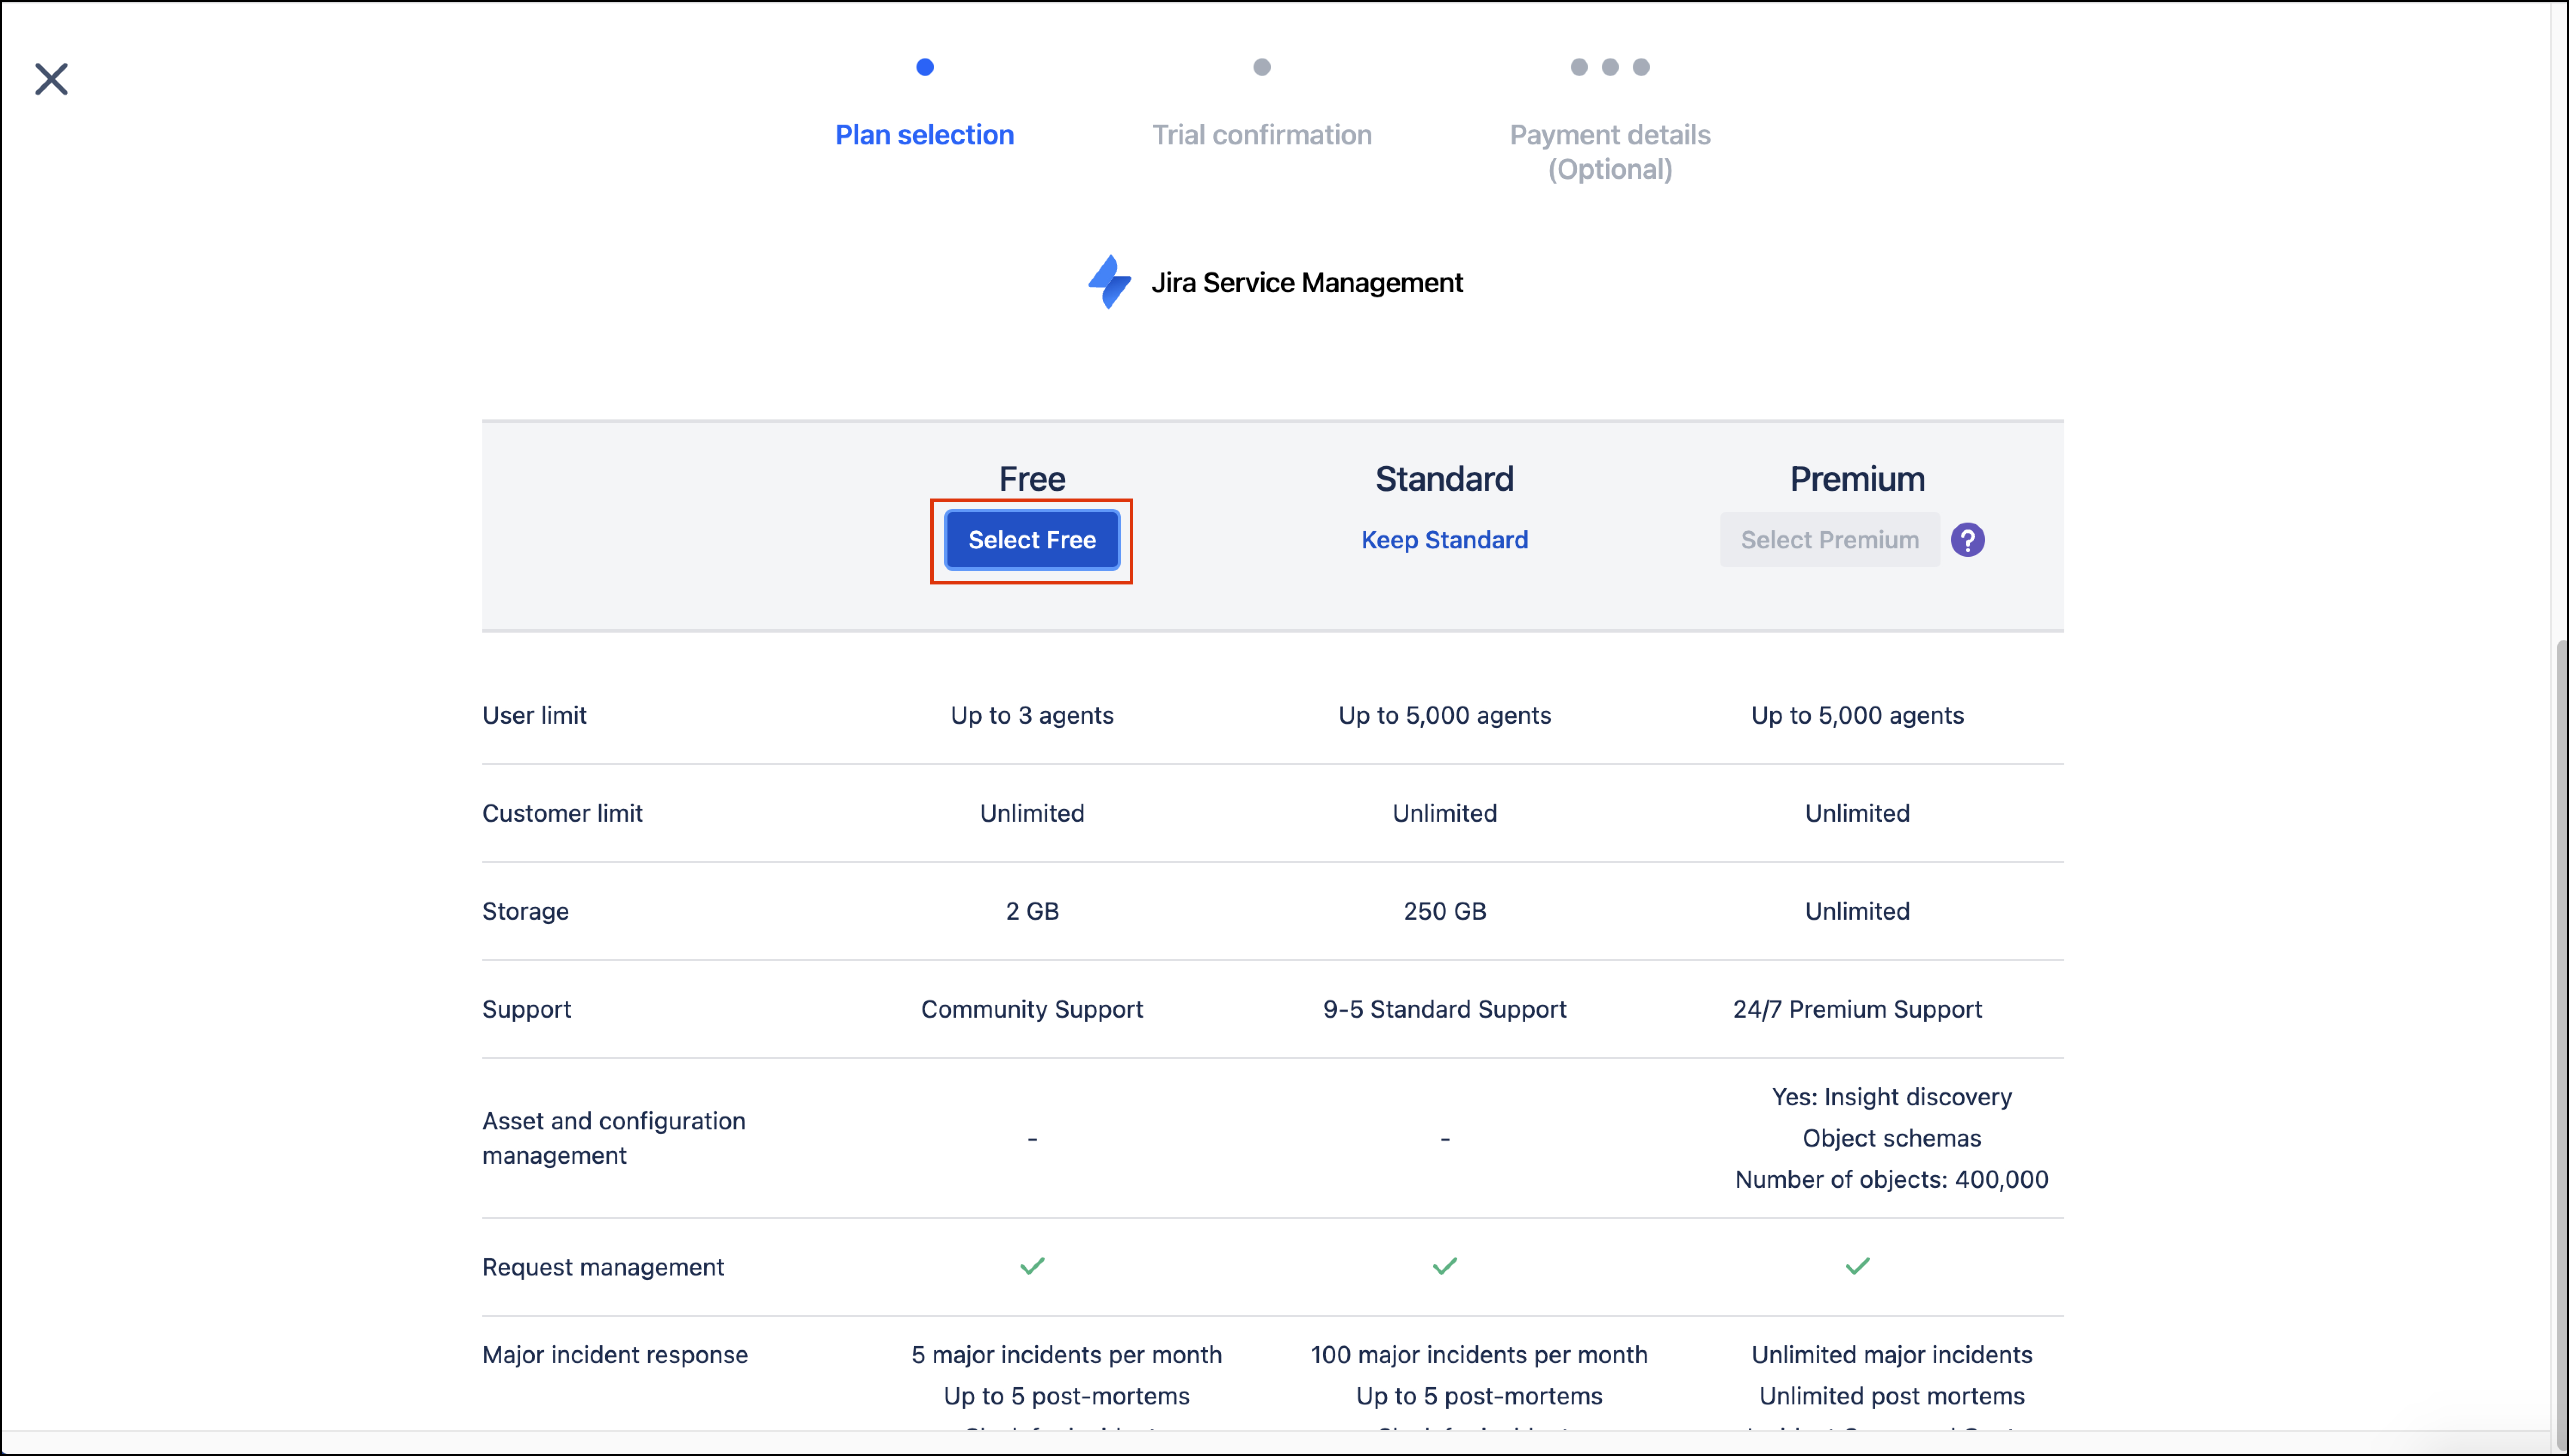
Task: Click the three-dot Payment details step indicator
Action: point(1610,67)
